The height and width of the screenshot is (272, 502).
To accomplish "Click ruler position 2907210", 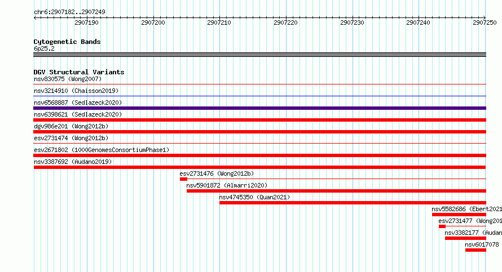I will coord(219,23).
